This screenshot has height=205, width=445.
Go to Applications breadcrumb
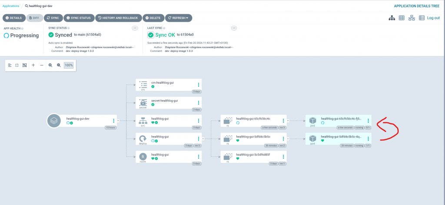tap(11, 6)
